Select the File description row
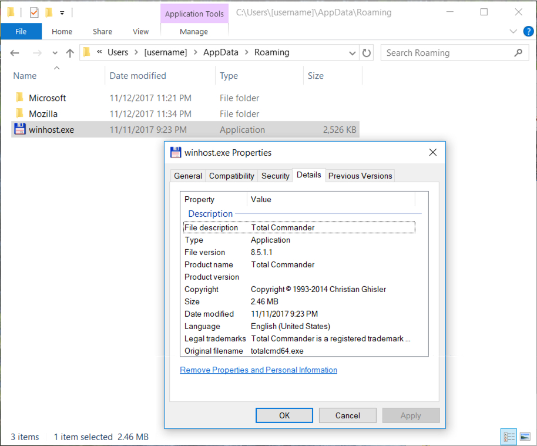The width and height of the screenshot is (537, 446). pos(299,227)
